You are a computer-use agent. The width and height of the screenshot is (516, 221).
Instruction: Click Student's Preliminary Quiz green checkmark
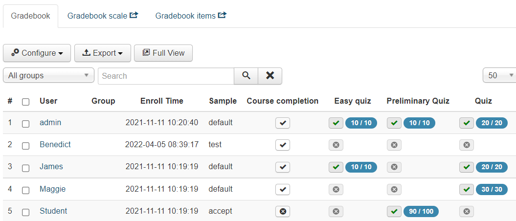394,212
